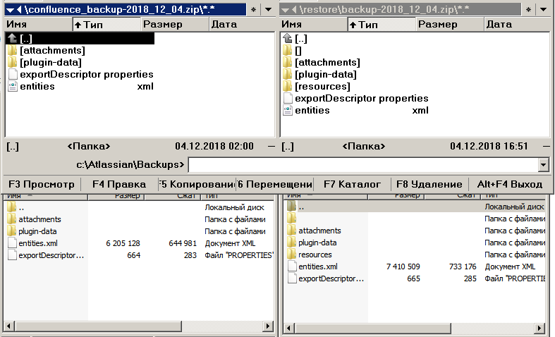This screenshot has width=555, height=337.
Task: Select entities xml file icon in left panel
Action: (x=13, y=87)
